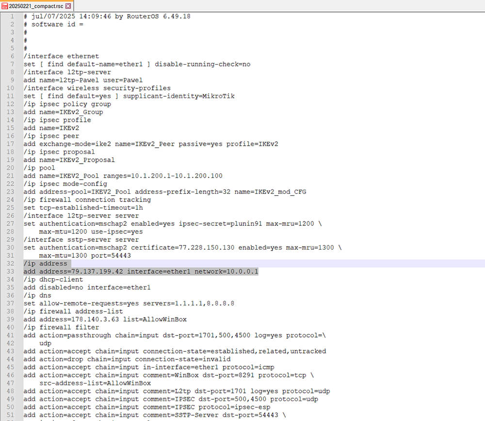The image size is (485, 421).
Task: Click line number 1 in the margin
Action: pyautogui.click(x=12, y=16)
